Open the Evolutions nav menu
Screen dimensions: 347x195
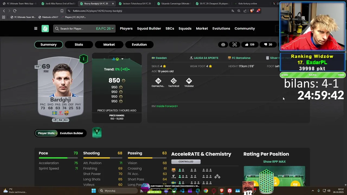(221, 28)
